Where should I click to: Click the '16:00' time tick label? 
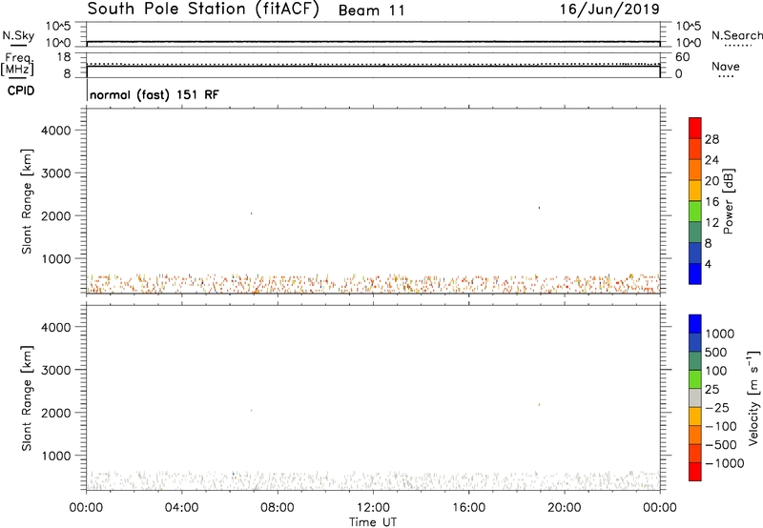(x=468, y=508)
